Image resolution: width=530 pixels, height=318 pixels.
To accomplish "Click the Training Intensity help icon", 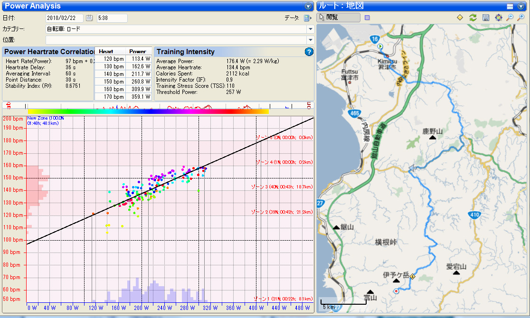I will pos(309,52).
